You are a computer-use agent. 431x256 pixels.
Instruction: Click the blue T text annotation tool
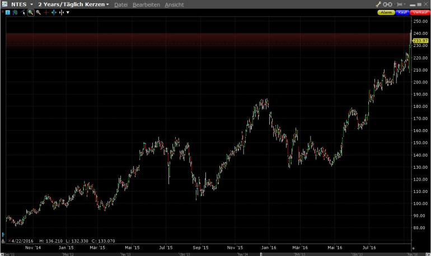pyautogui.click(x=8, y=12)
